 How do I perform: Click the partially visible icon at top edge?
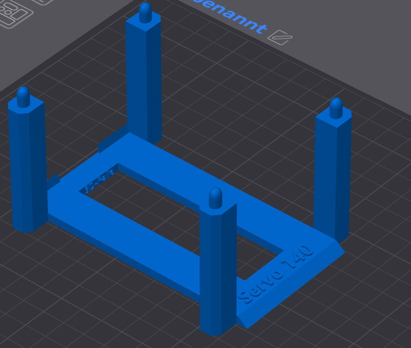click(x=44, y=2)
